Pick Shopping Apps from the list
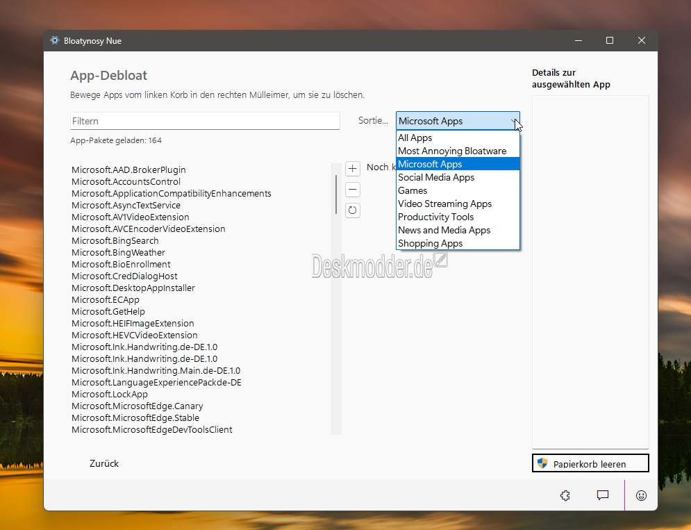The height and width of the screenshot is (530, 691). (x=458, y=243)
